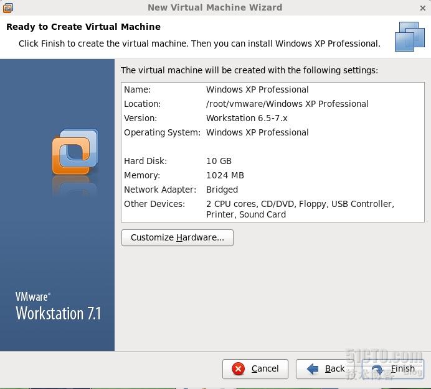Click the 'VMware Workstation 7.1' branding text
The height and width of the screenshot is (389, 431).
(x=59, y=306)
